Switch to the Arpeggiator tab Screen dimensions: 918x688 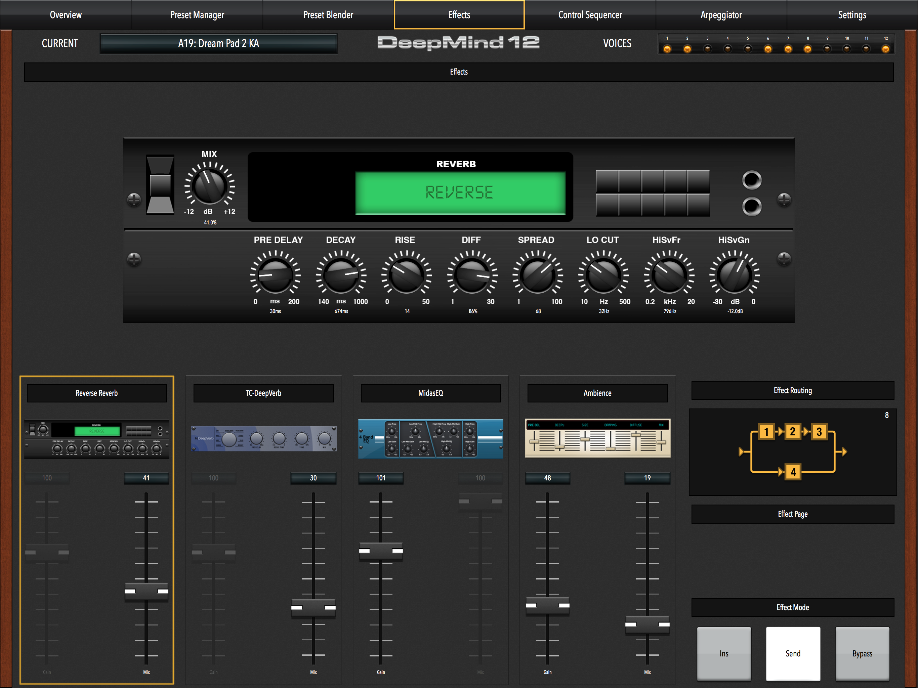click(721, 15)
